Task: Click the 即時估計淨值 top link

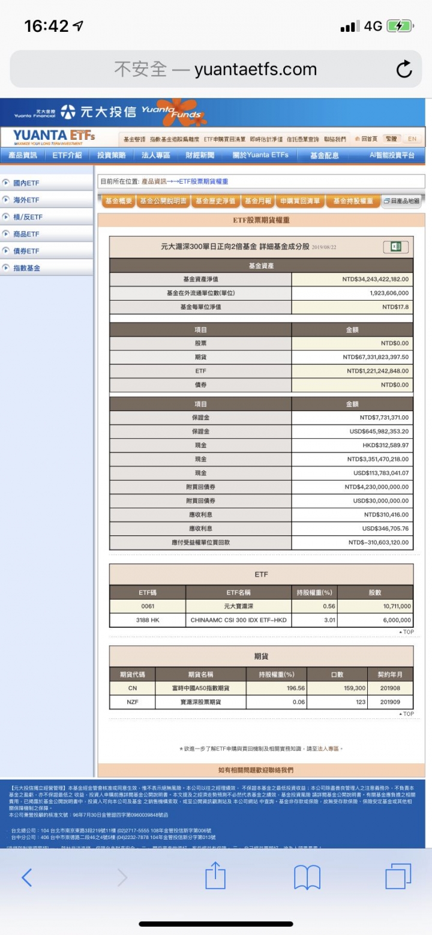Action: point(266,139)
